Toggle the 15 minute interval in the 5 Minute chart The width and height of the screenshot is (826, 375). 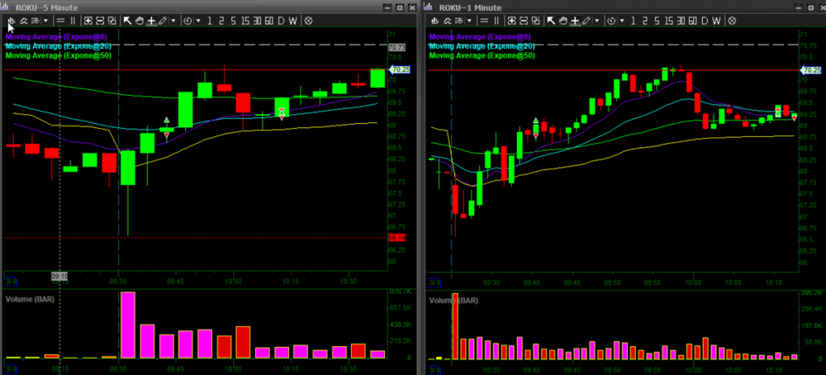point(244,21)
